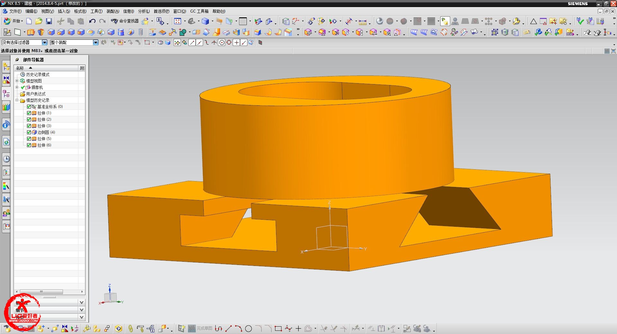Toggle the snap to arc center option
Image resolution: width=617 pixels, height=334 pixels.
click(222, 42)
